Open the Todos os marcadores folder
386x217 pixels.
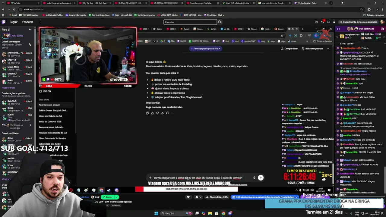[x=374, y=15]
